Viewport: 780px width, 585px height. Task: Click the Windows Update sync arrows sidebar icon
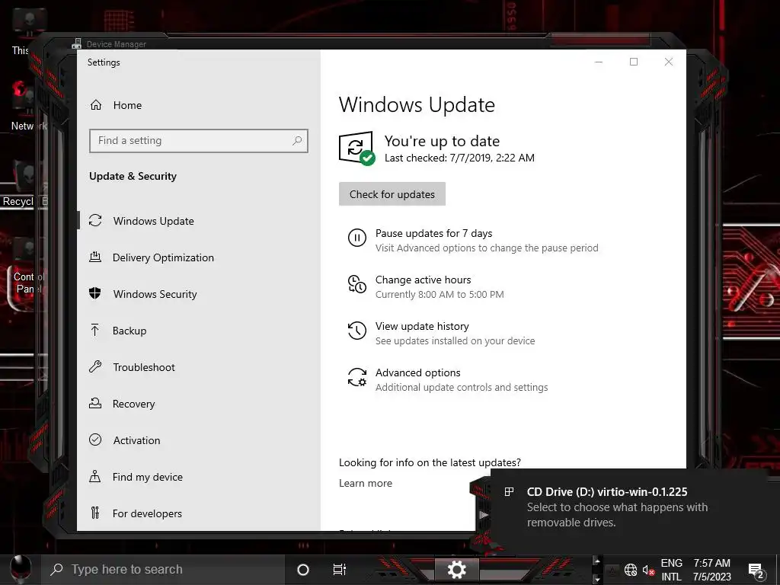click(95, 220)
